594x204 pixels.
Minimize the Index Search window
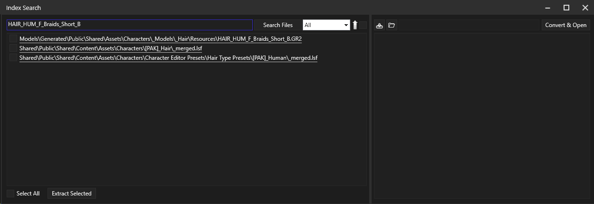pyautogui.click(x=548, y=8)
